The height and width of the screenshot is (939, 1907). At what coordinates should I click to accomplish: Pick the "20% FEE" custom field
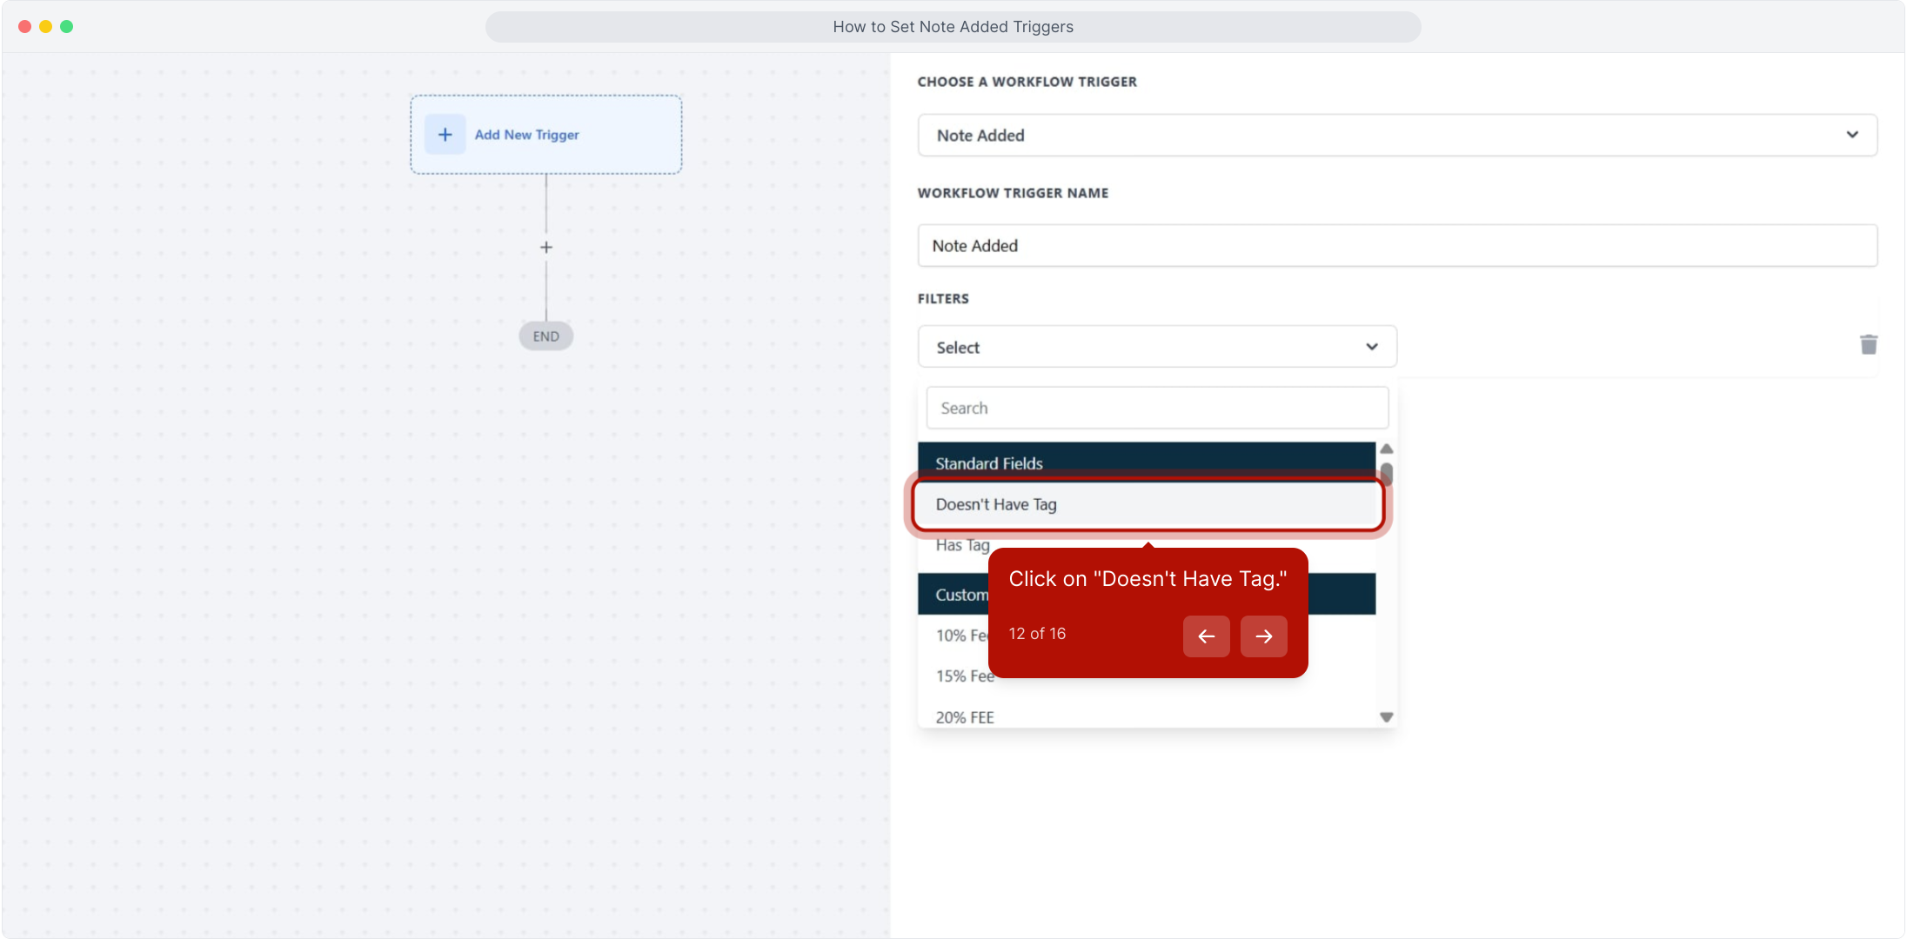[x=965, y=717]
